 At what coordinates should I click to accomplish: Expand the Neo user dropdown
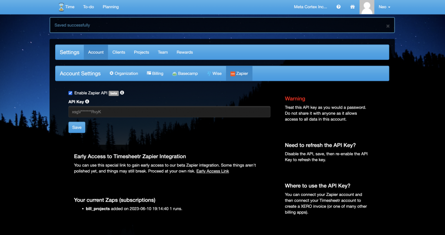384,7
